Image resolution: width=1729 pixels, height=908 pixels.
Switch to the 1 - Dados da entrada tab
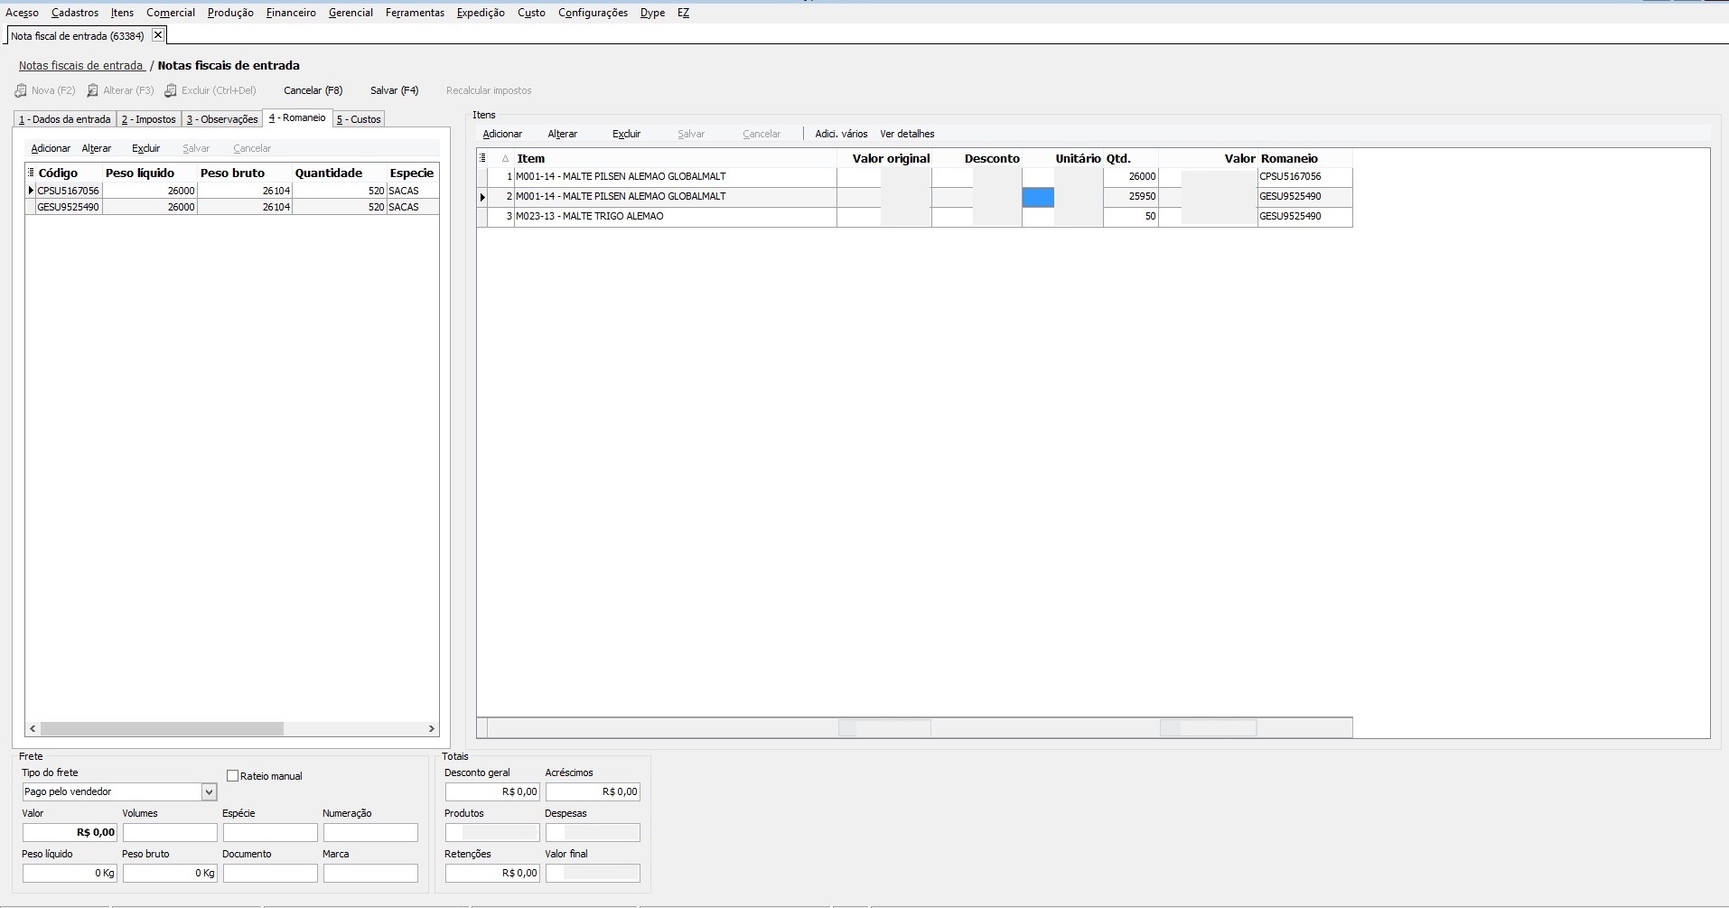pyautogui.click(x=65, y=119)
